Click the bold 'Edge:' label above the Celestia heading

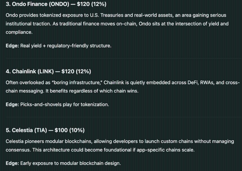point(12,104)
